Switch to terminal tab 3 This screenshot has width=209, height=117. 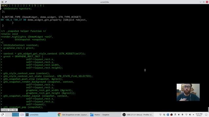(x=24, y=6)
